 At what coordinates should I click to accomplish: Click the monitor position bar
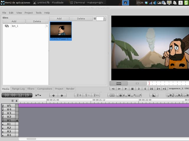tap(168, 83)
